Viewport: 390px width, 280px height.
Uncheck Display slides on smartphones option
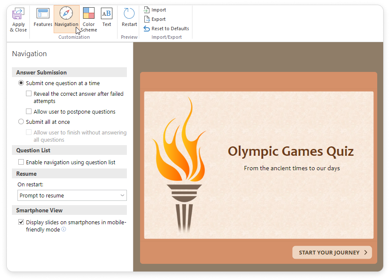pos(21,223)
